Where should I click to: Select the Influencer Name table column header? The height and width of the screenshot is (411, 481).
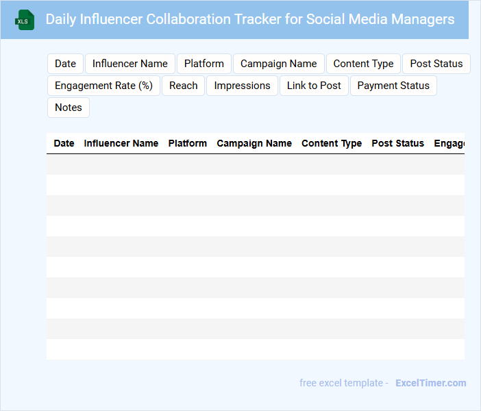[121, 143]
